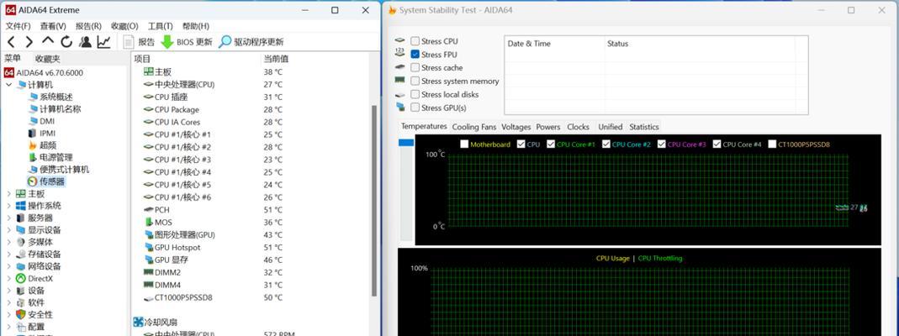Expand the 主板 tree node
Screen dimensions: 899x336
click(8, 194)
